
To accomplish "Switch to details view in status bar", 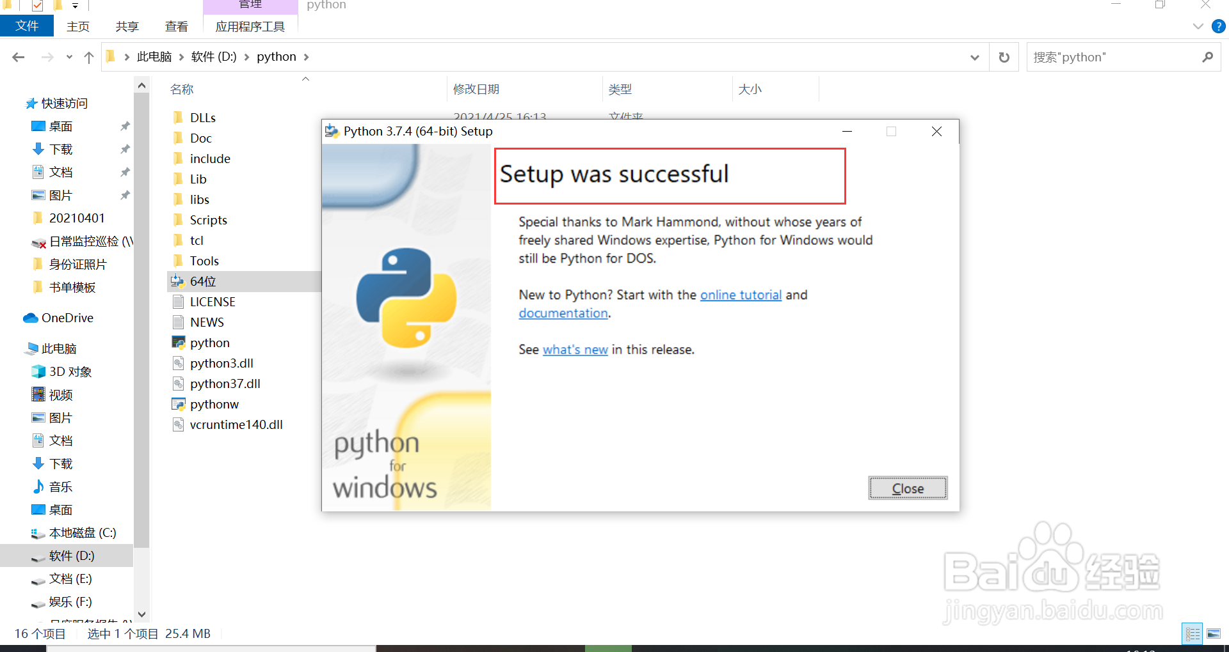I will 1192,633.
